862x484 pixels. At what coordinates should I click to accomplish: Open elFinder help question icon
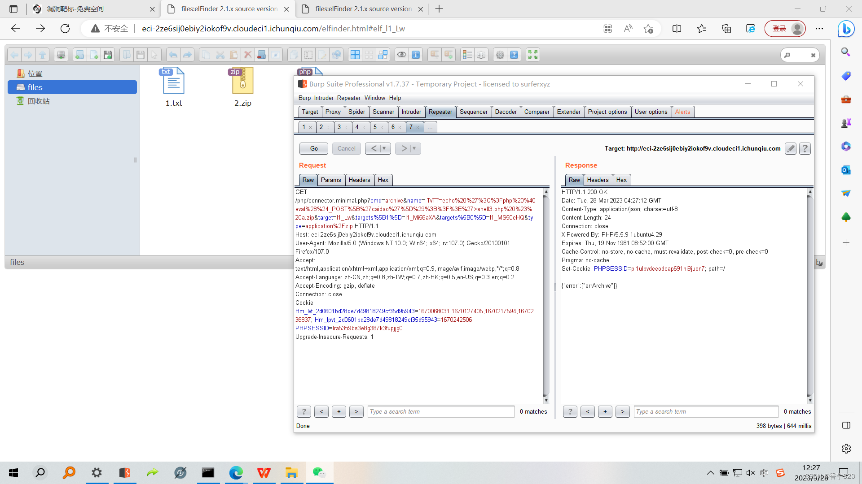point(514,55)
